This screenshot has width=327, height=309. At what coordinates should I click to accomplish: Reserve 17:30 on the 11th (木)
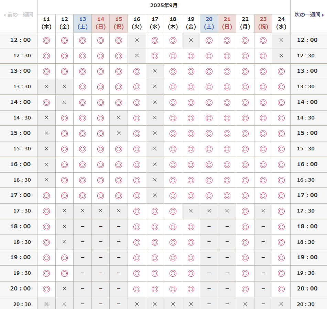coord(46,211)
